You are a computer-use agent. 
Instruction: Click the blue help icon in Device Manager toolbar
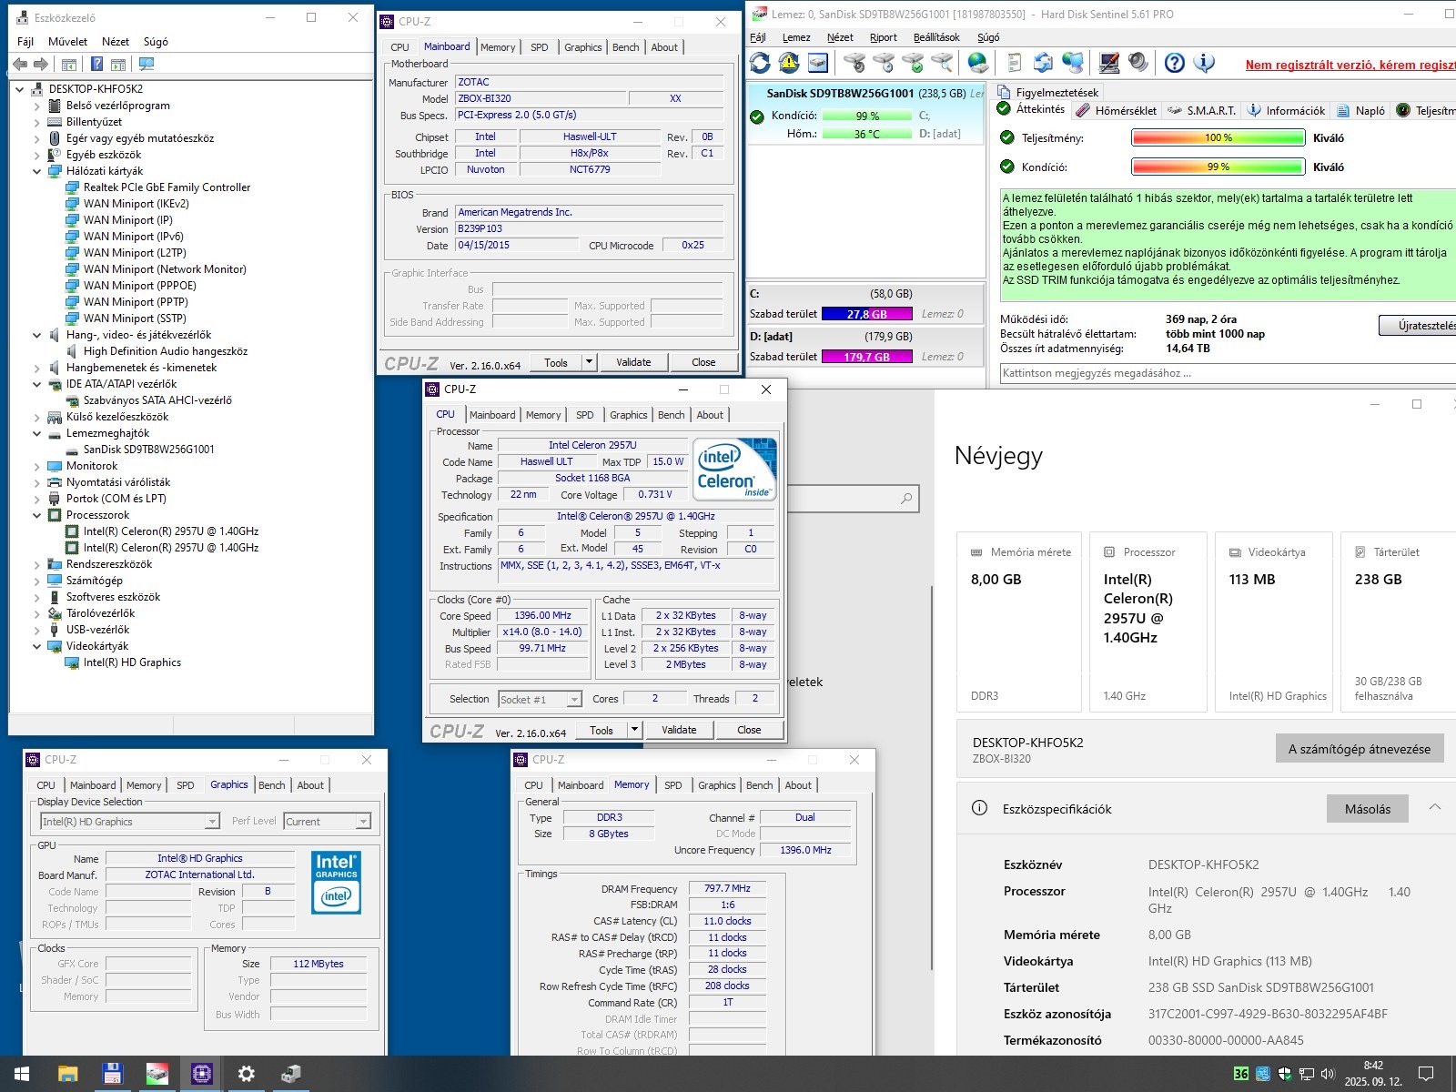point(96,64)
